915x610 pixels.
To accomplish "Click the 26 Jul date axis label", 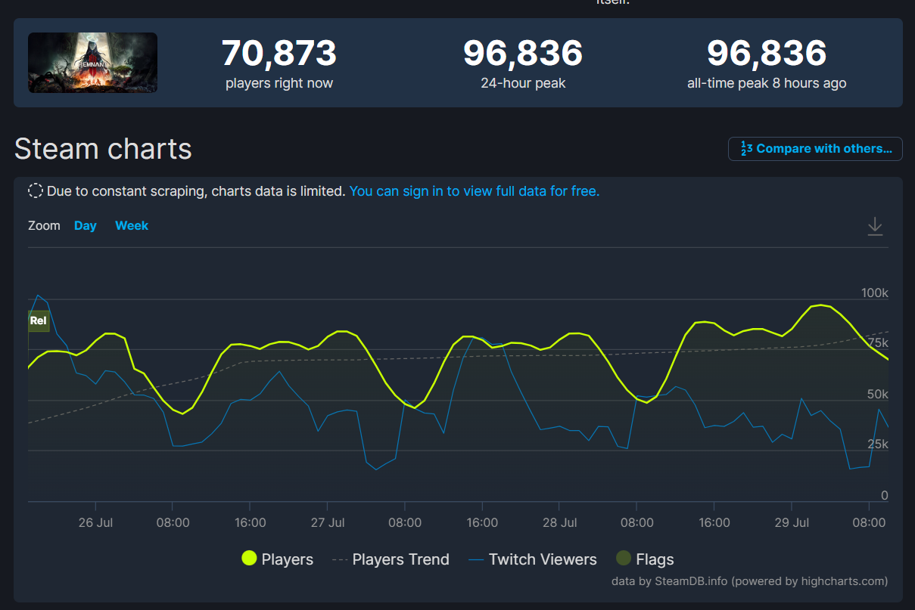I will 95,522.
